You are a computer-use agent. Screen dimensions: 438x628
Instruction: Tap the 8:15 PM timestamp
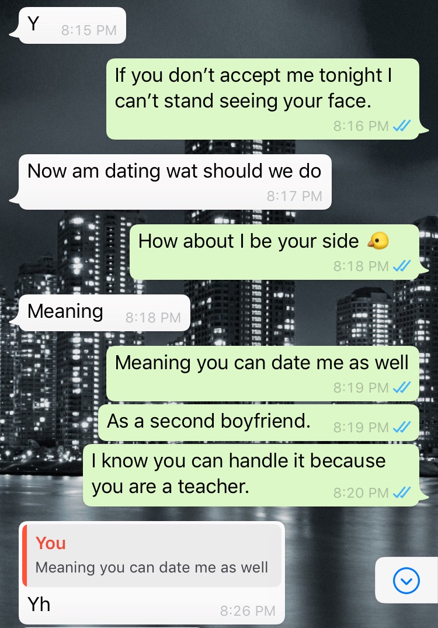[89, 30]
